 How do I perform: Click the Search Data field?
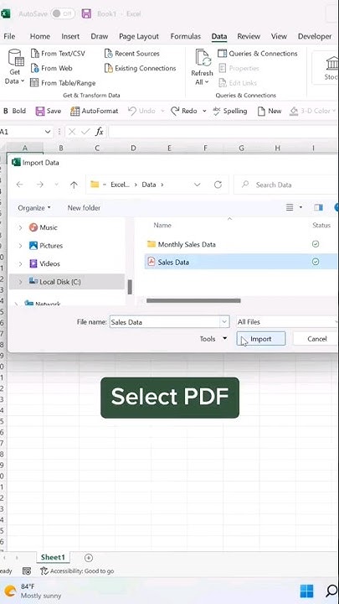click(286, 185)
